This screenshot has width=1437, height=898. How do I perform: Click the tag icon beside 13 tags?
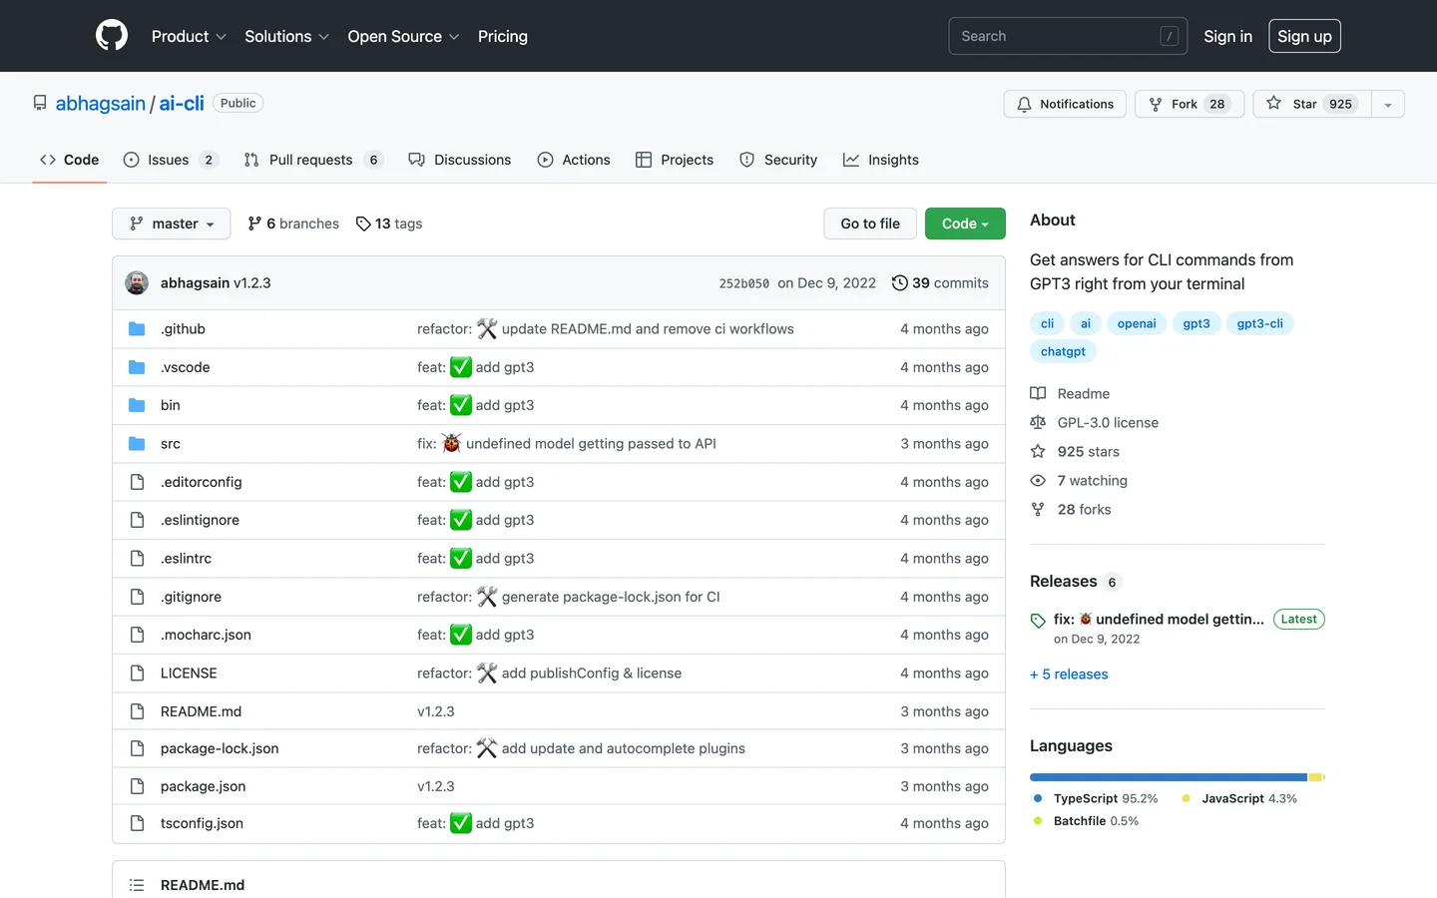point(363,224)
